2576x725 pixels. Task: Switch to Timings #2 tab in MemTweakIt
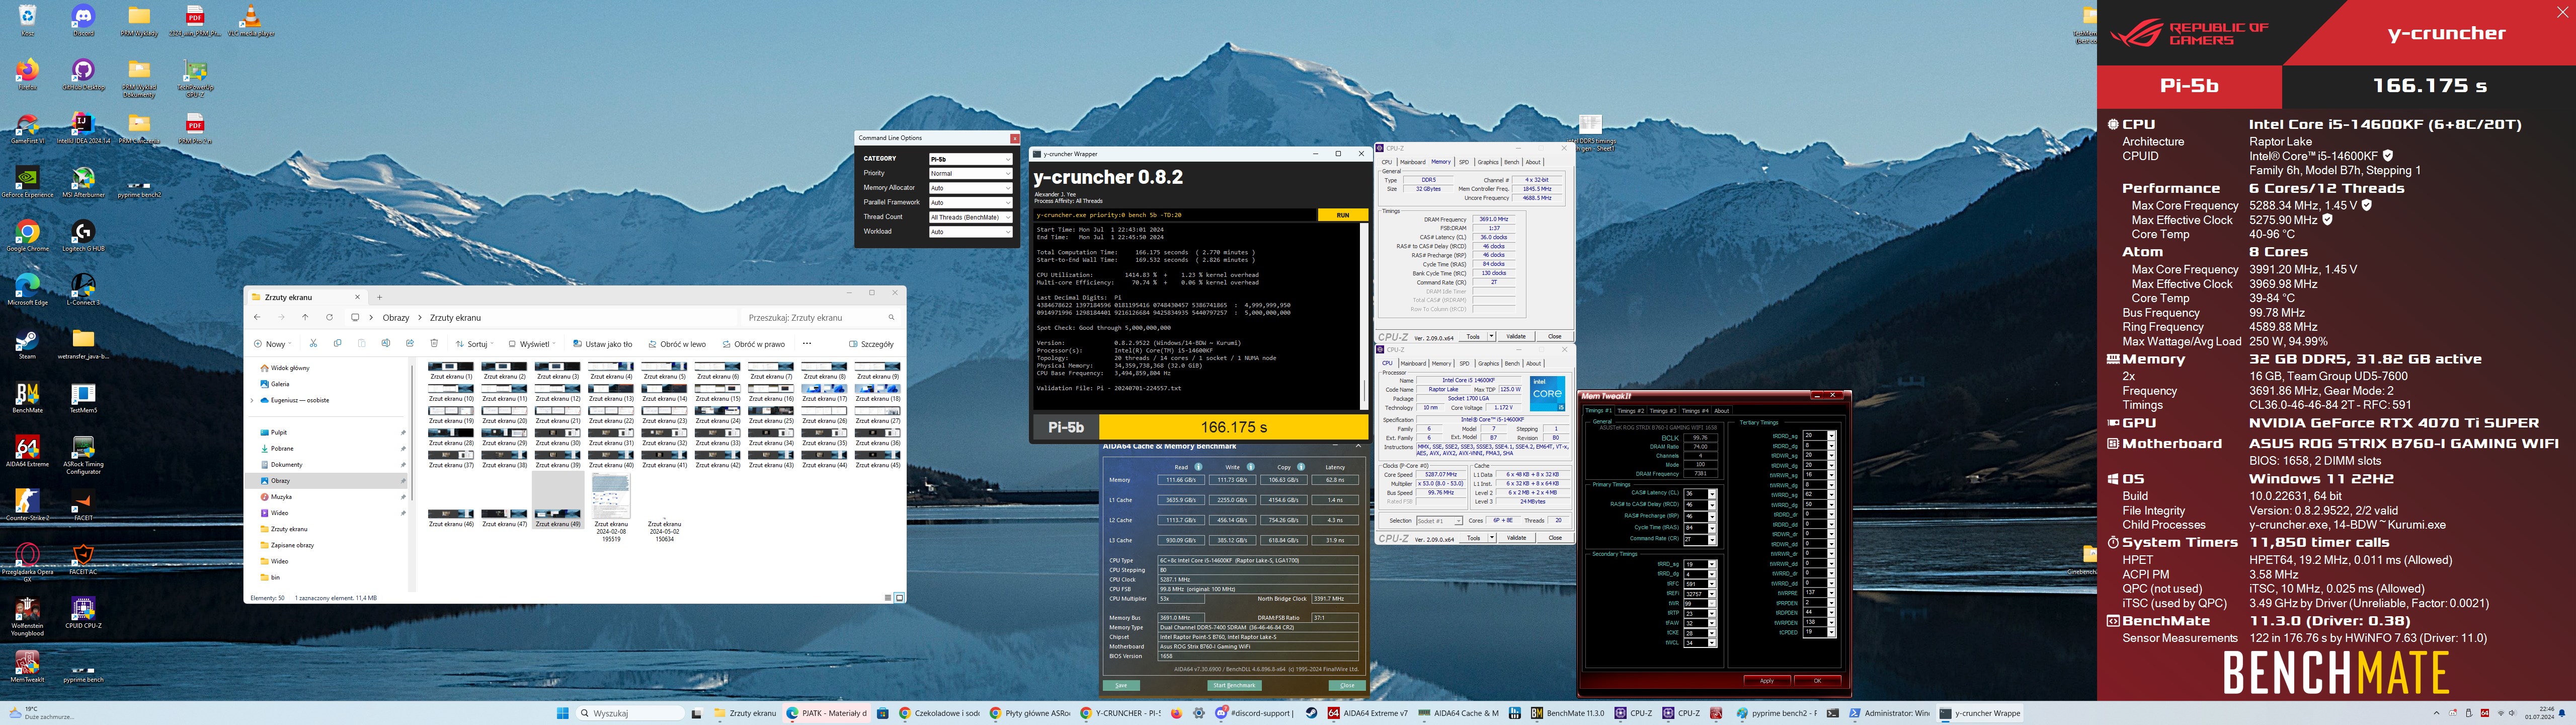tap(1630, 410)
